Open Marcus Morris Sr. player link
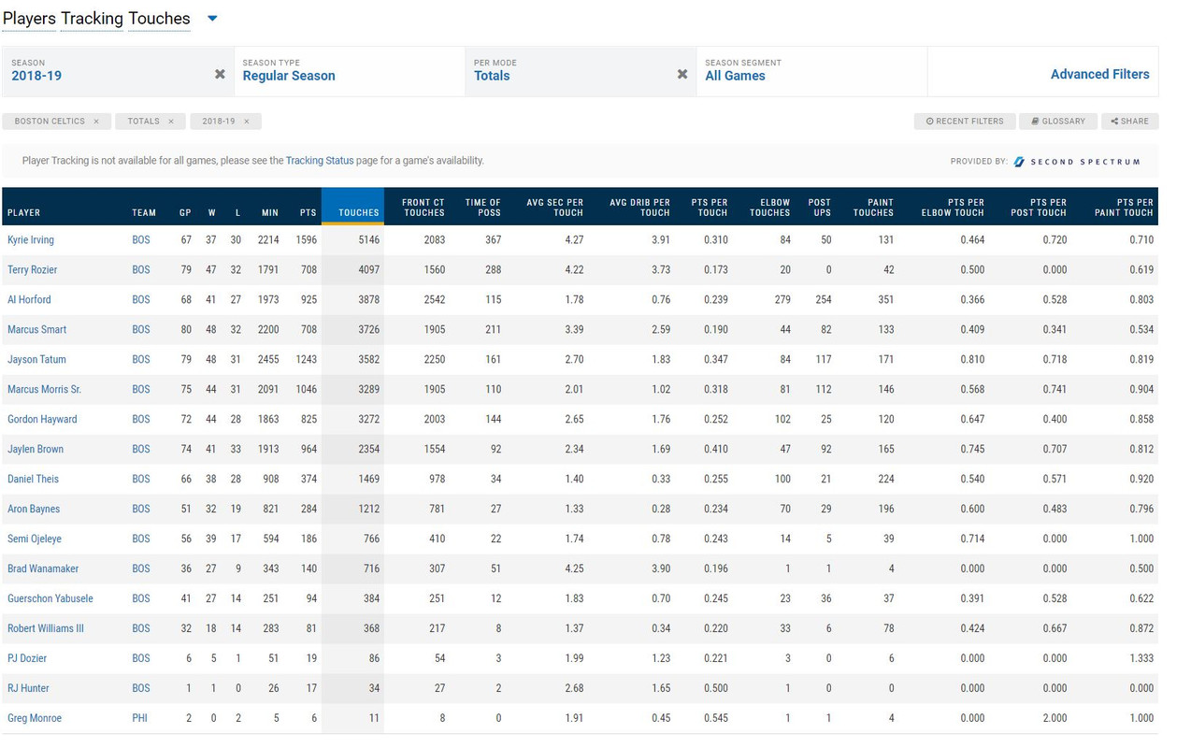Viewport: 1191px width, 748px height. (x=44, y=390)
